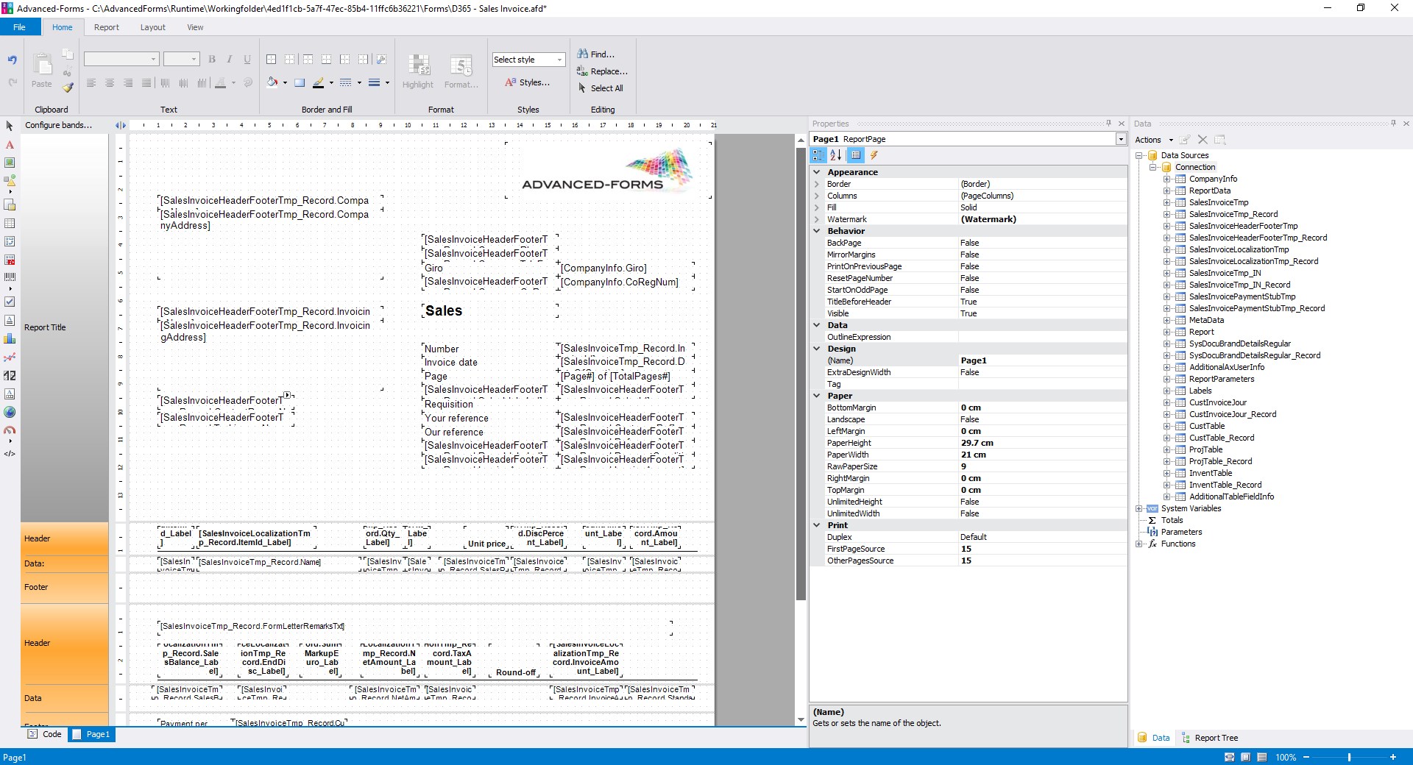
Task: Toggle align text right
Action: (128, 83)
